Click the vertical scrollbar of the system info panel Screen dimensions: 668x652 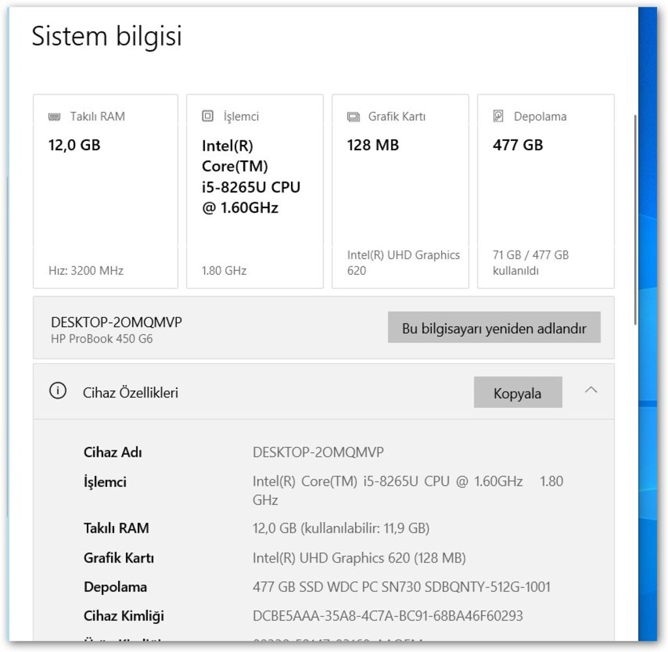[x=635, y=220]
